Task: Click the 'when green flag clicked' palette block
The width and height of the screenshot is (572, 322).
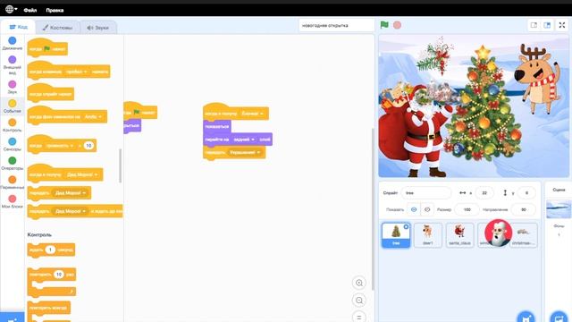Action: [x=47, y=48]
